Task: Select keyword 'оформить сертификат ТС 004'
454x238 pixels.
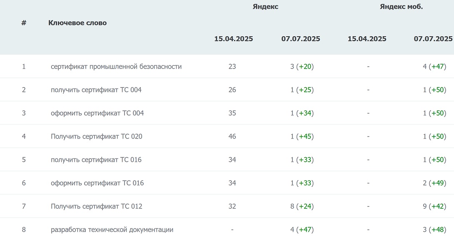Action: coord(97,113)
